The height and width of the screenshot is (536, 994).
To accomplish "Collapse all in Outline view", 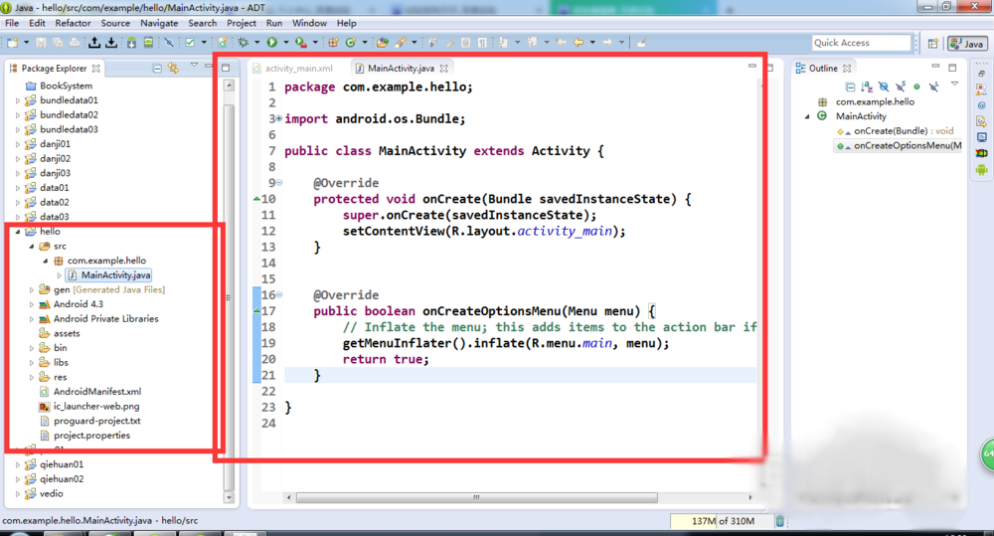I will 850,87.
